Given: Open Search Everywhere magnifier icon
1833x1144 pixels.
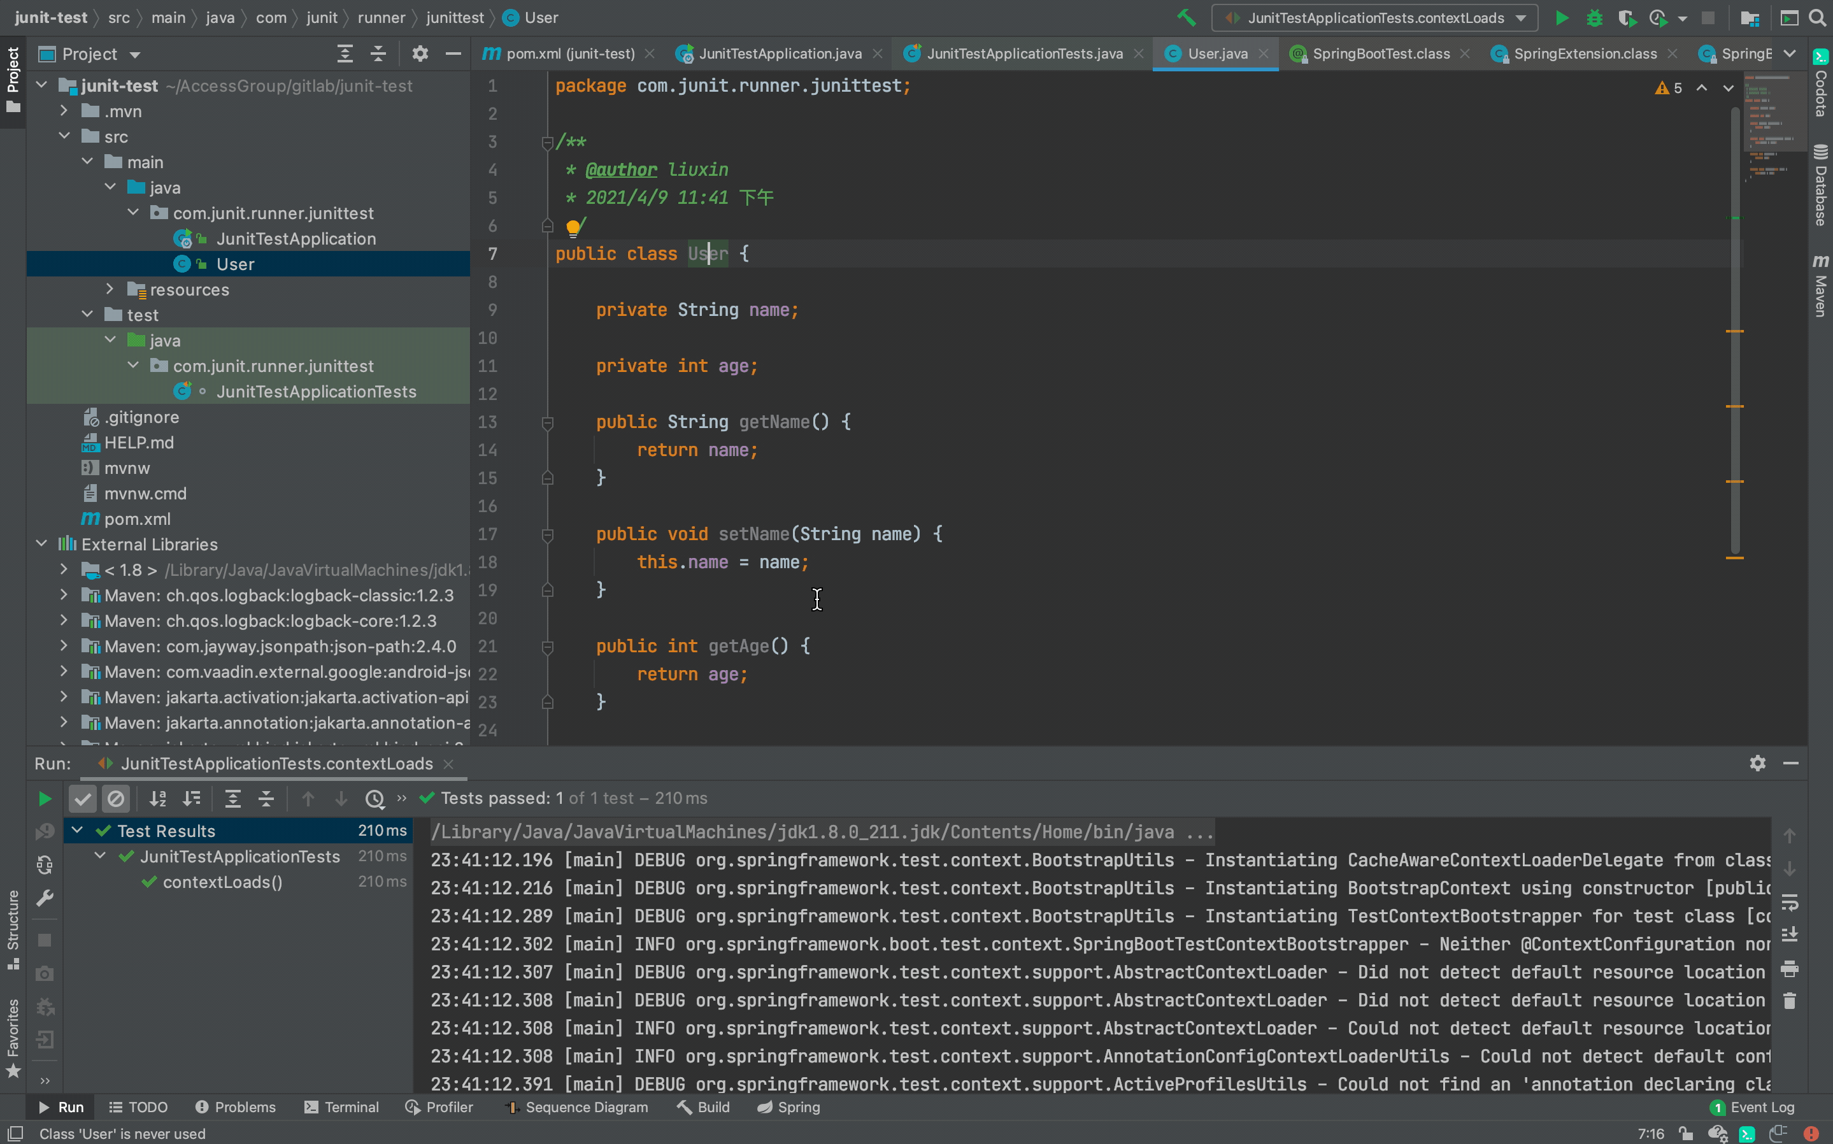Looking at the screenshot, I should (x=1817, y=17).
